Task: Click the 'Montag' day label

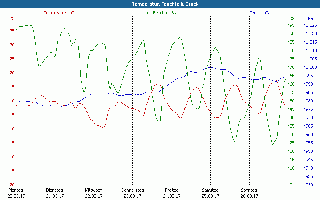Action: (16, 190)
